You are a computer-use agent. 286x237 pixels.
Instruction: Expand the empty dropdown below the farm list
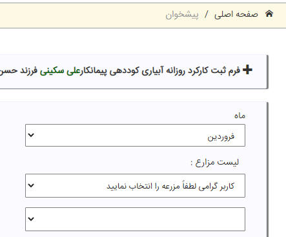point(135,219)
